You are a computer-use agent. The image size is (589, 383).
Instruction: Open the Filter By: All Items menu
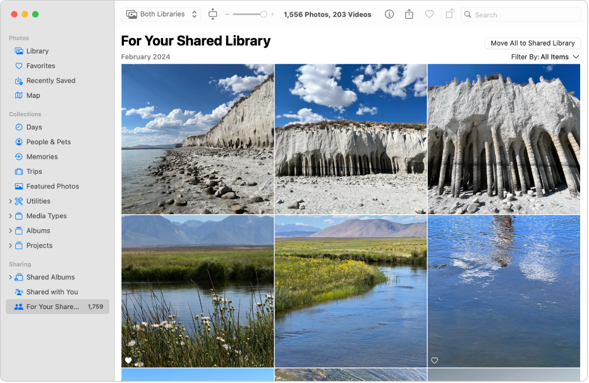click(545, 56)
